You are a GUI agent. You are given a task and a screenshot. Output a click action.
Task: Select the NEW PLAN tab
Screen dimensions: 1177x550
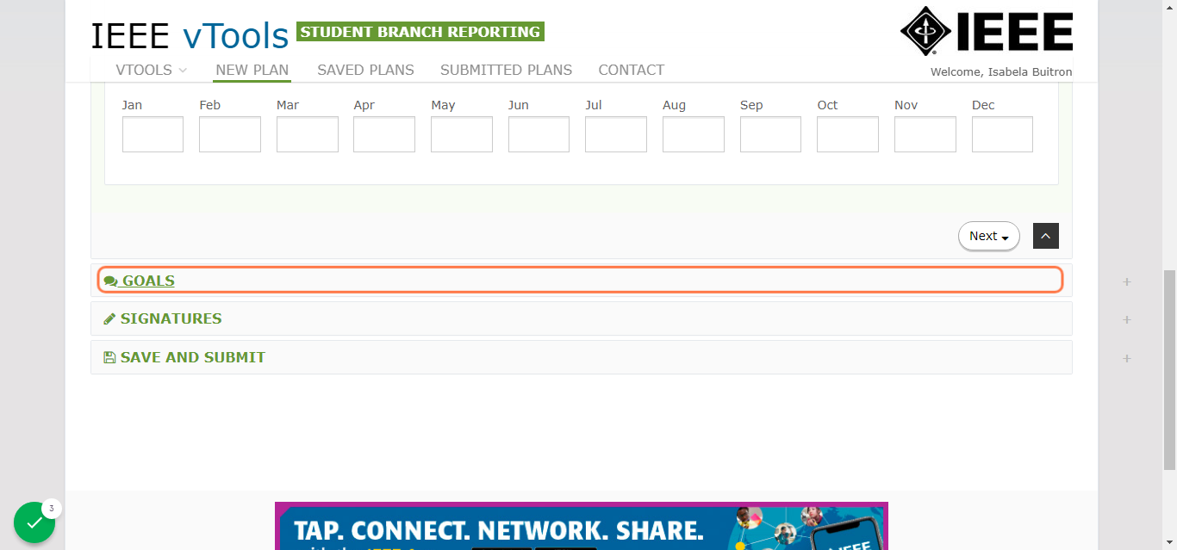(252, 70)
